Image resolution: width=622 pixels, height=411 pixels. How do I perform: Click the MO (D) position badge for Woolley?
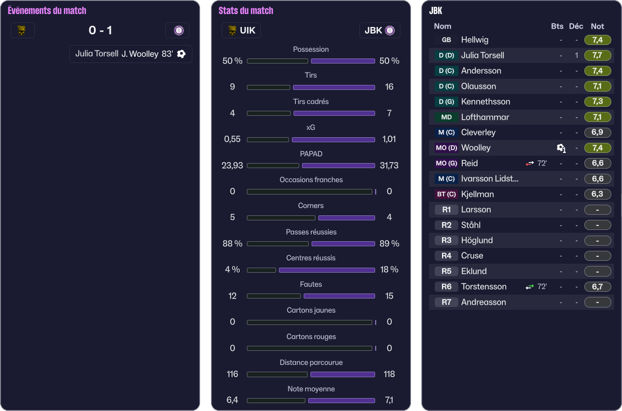(446, 148)
